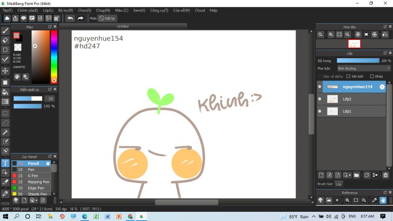Viewport: 393px width, 221px height.
Task: Open the Lớp(L) menu
Action: [48, 10]
